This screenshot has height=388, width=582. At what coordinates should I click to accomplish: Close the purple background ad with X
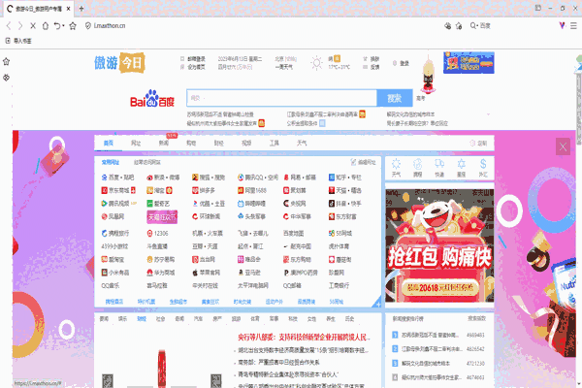(563, 146)
